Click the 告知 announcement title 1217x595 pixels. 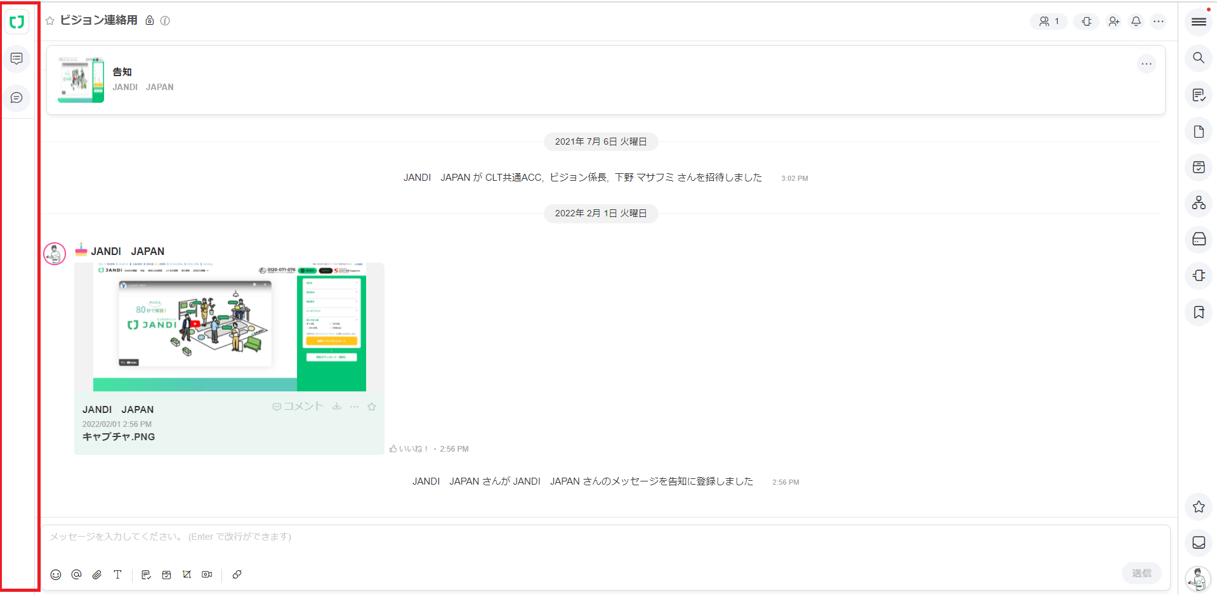click(x=122, y=72)
